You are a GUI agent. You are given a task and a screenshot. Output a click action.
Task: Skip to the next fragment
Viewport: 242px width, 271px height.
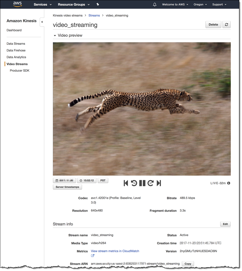click(x=159, y=183)
